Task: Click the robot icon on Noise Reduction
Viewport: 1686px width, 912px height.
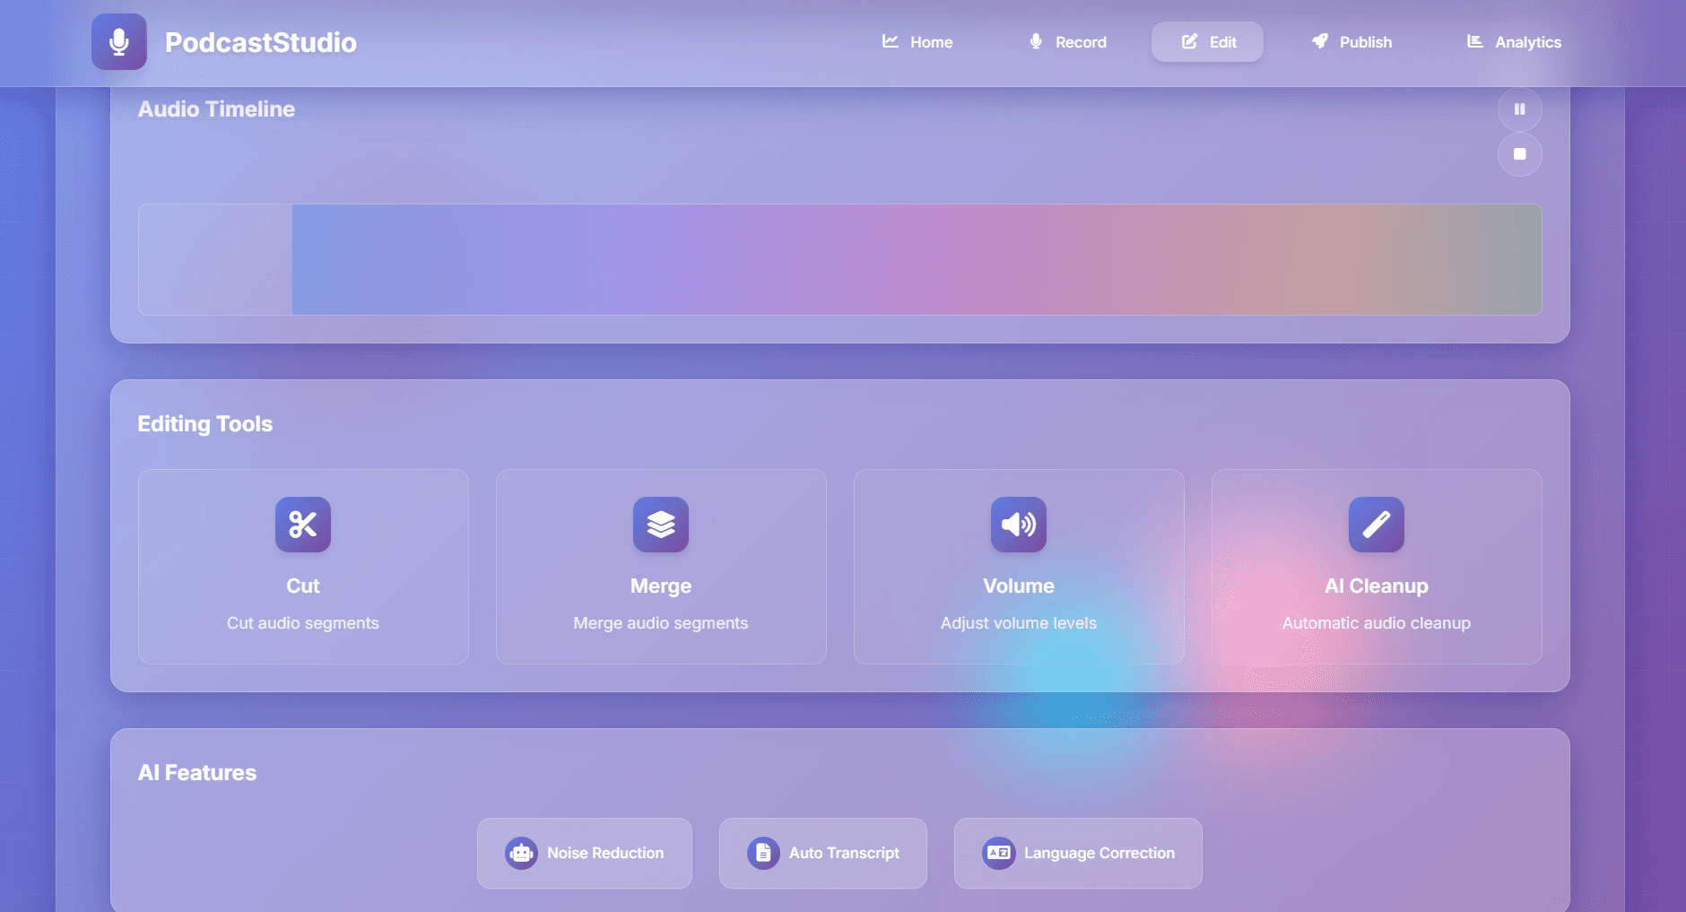Action: click(x=521, y=854)
